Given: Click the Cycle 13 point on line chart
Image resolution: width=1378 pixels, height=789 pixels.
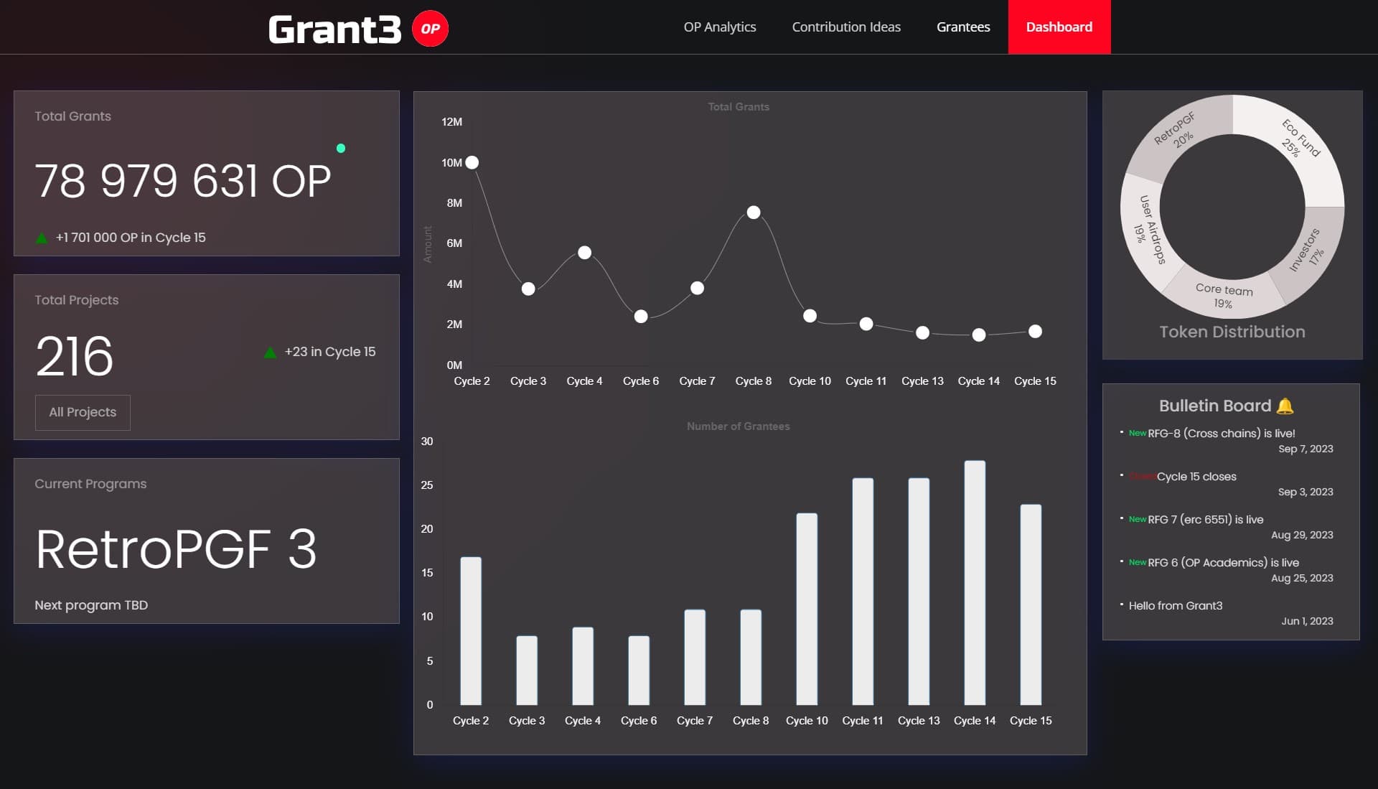Looking at the screenshot, I should [x=922, y=332].
